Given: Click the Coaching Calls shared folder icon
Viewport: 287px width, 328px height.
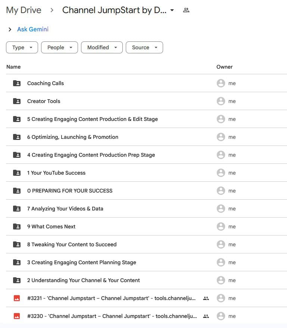Looking at the screenshot, I should pos(17,83).
